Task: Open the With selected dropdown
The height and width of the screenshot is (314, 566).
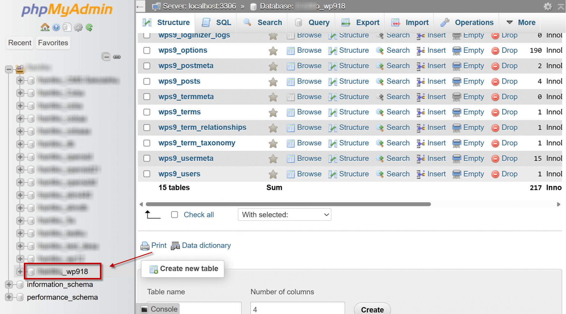Action: pos(284,215)
